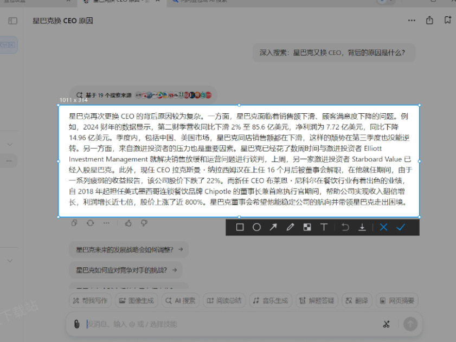
Task: Open the more options menu in header
Action: pyautogui.click(x=412, y=21)
